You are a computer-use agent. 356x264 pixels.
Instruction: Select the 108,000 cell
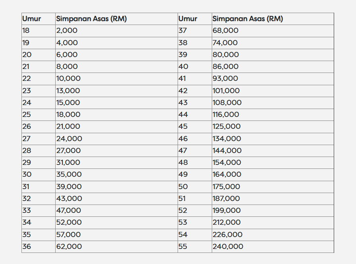pos(273,103)
